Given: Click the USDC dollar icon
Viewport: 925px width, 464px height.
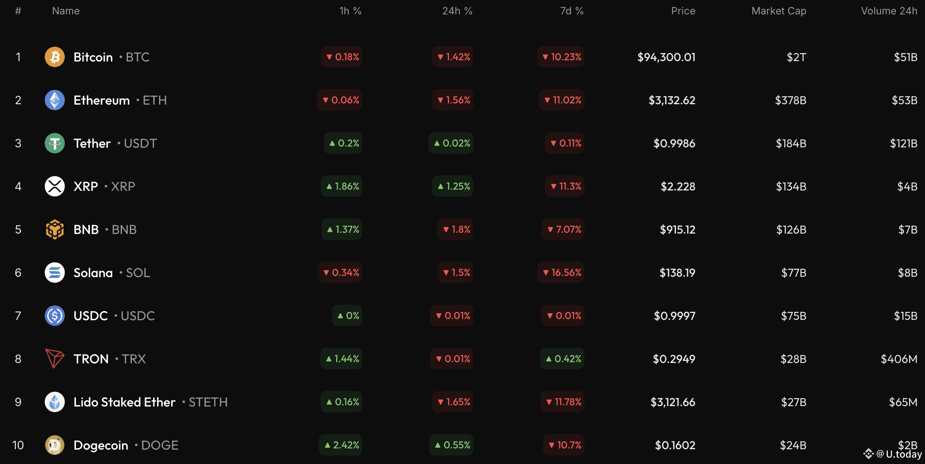Looking at the screenshot, I should [x=55, y=316].
